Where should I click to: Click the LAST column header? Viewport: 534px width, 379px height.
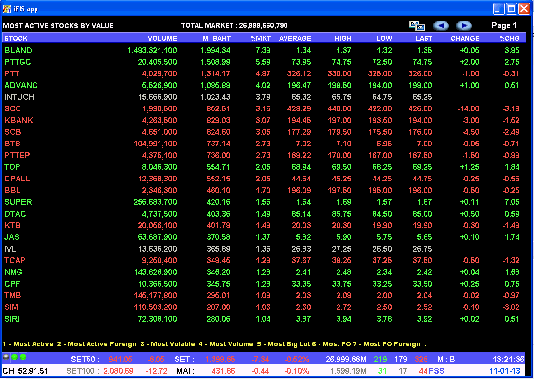(424, 38)
